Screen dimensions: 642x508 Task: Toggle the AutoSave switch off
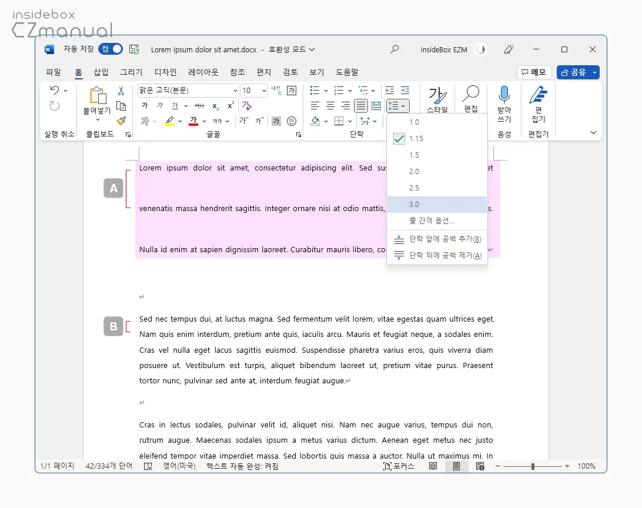pos(111,49)
